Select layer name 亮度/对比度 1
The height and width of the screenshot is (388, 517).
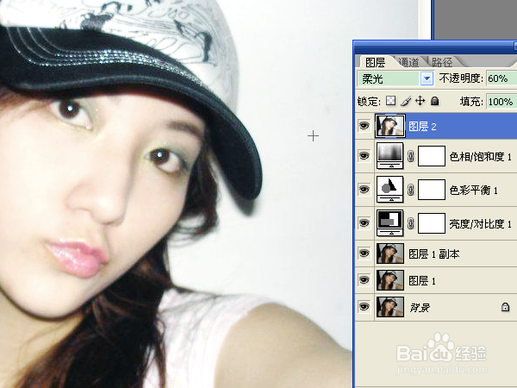point(481,223)
